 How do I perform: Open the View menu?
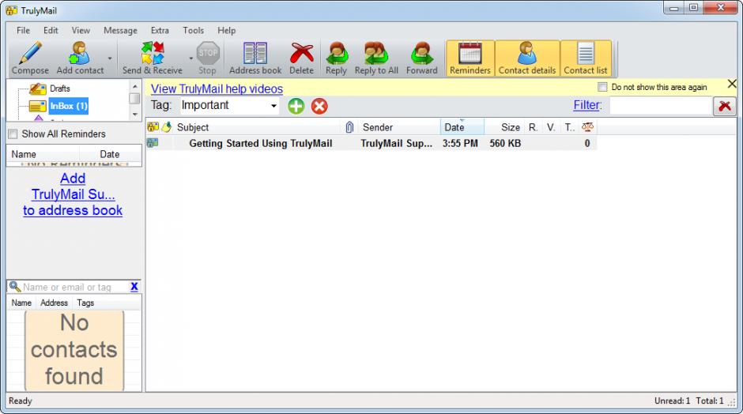81,30
